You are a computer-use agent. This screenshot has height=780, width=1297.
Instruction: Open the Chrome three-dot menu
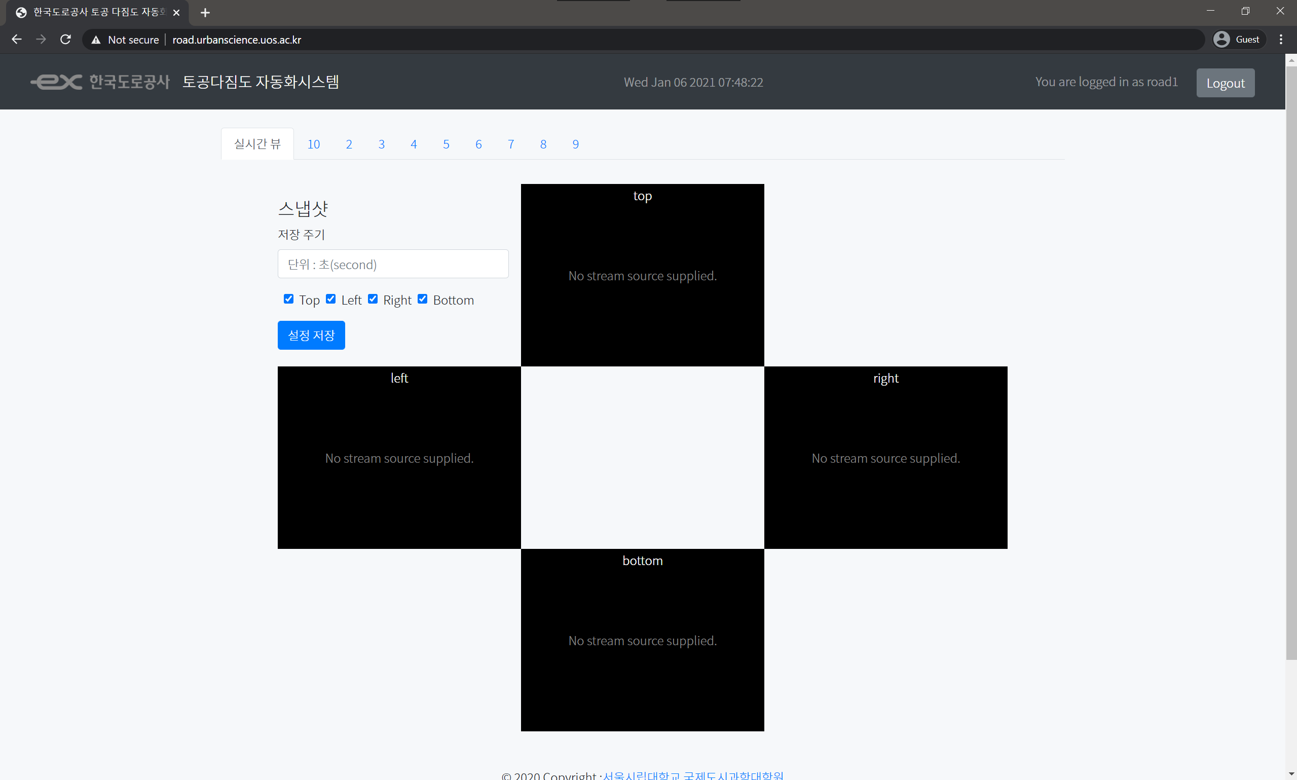pyautogui.click(x=1281, y=40)
